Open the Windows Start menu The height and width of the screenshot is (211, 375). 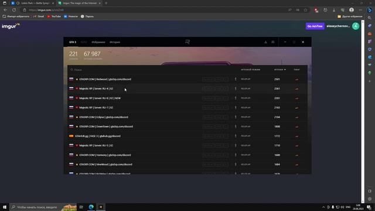coord(5,207)
